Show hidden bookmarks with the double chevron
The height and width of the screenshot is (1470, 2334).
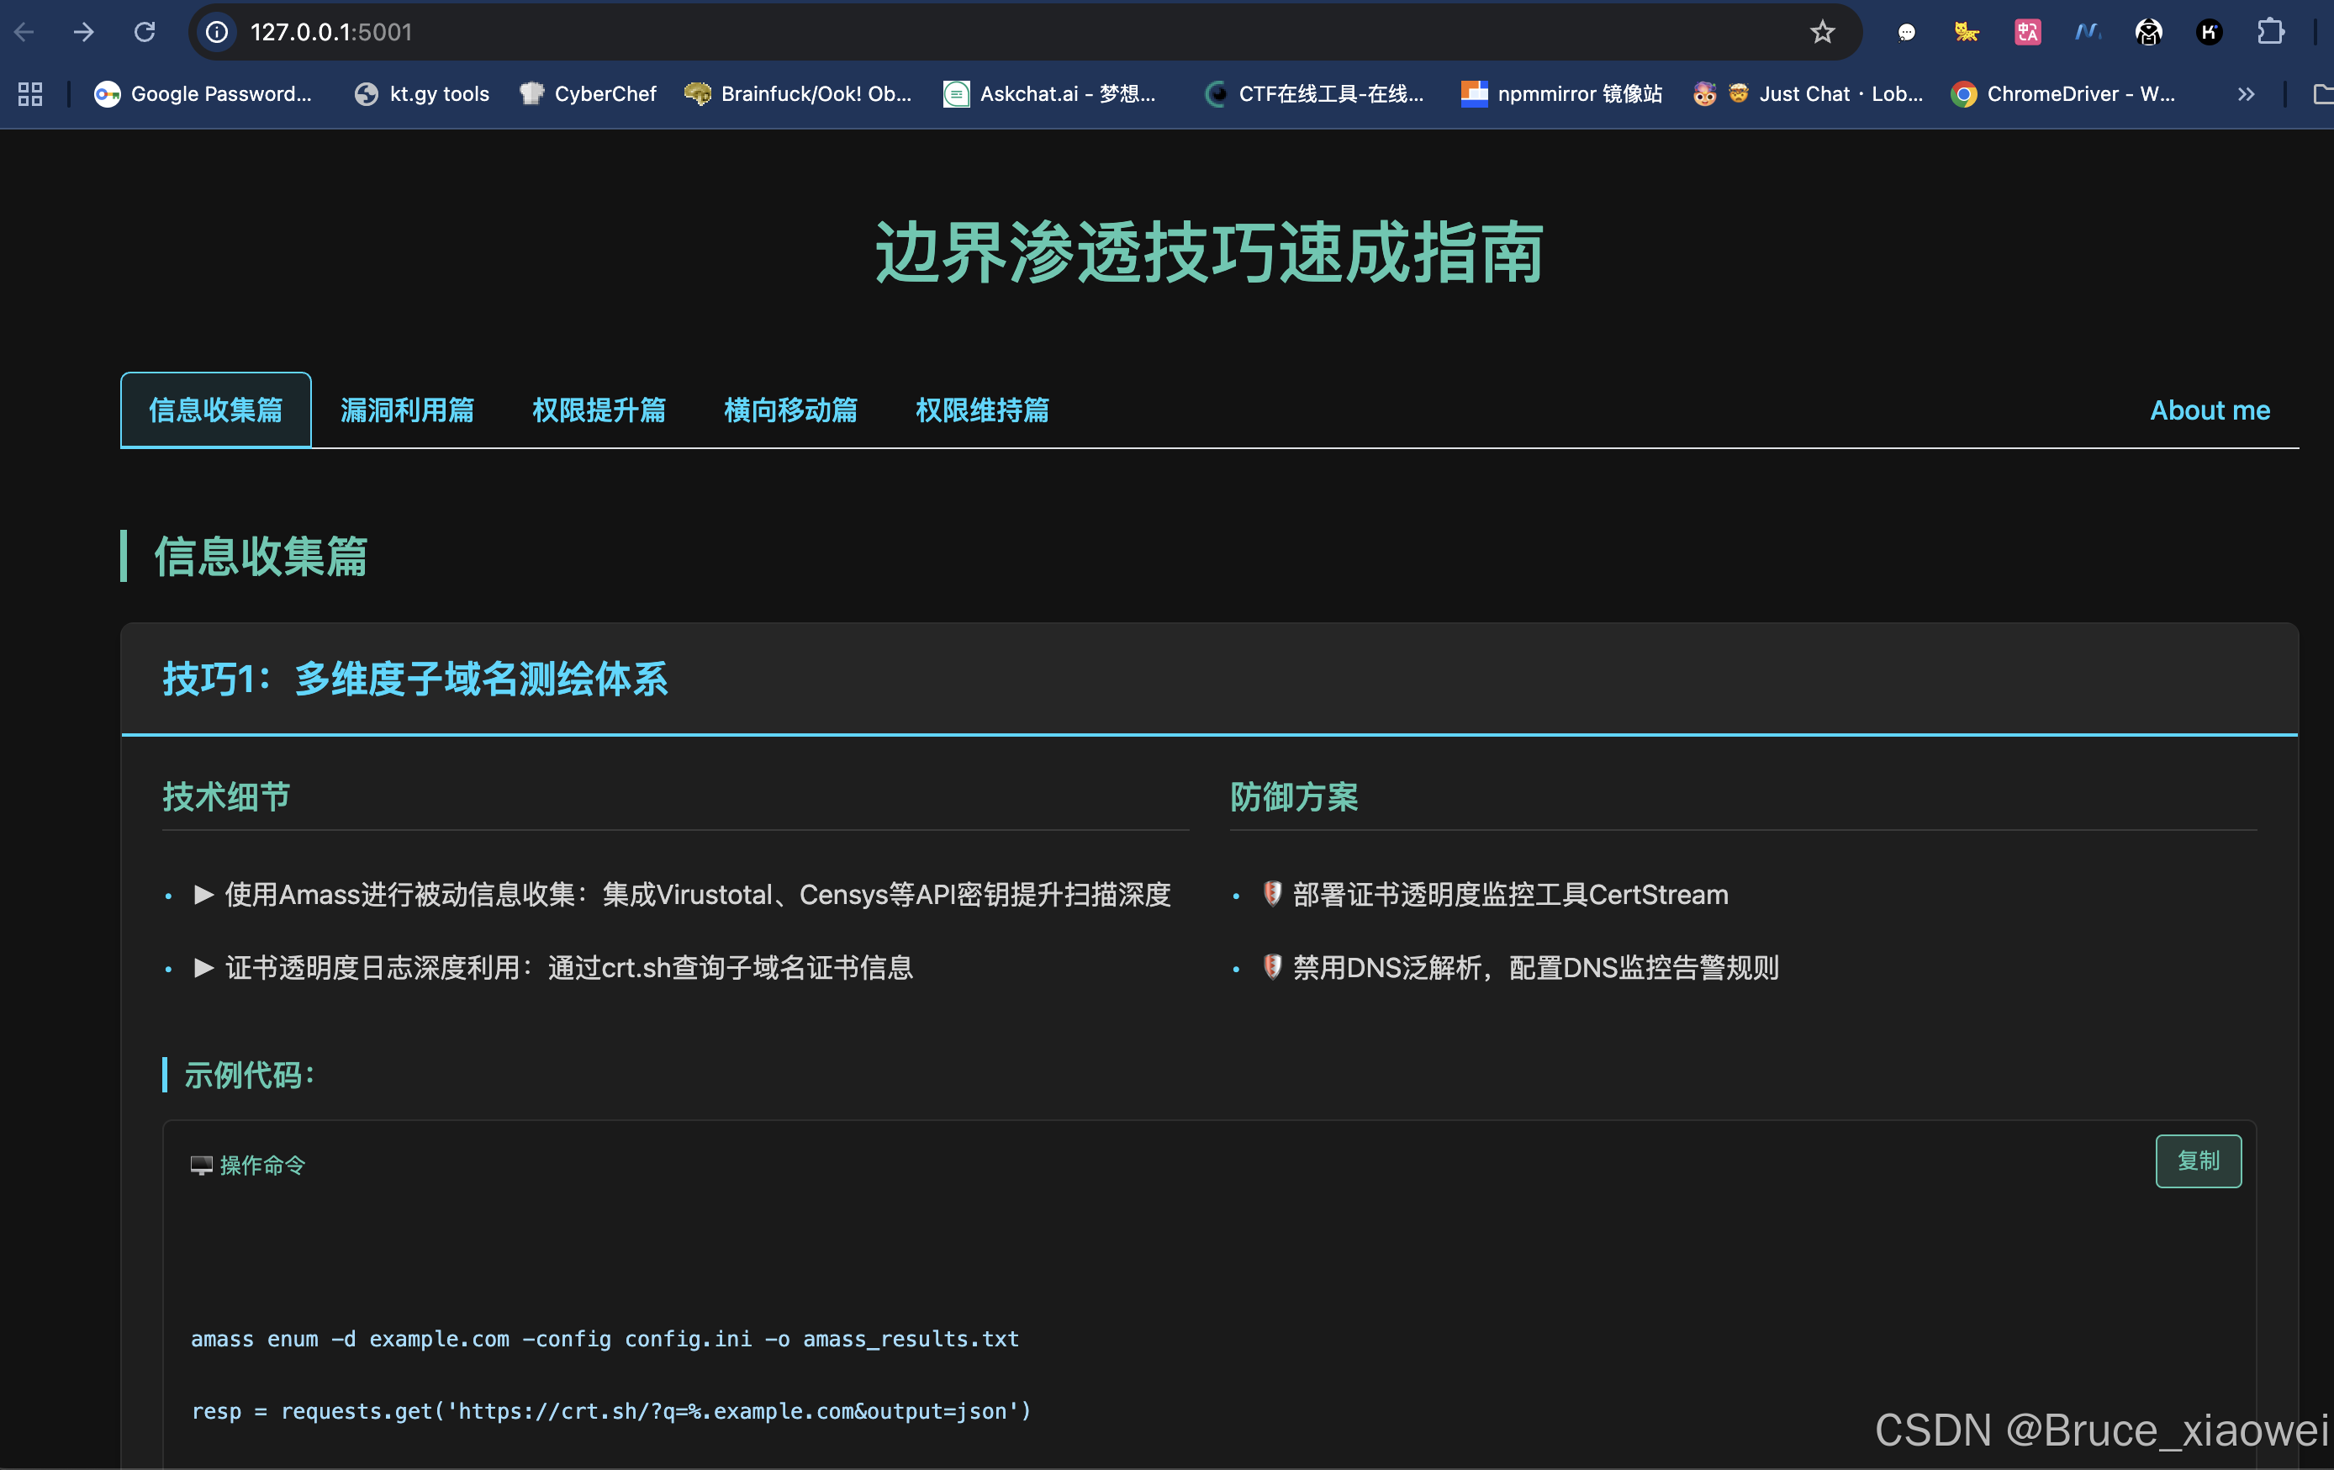2246,94
